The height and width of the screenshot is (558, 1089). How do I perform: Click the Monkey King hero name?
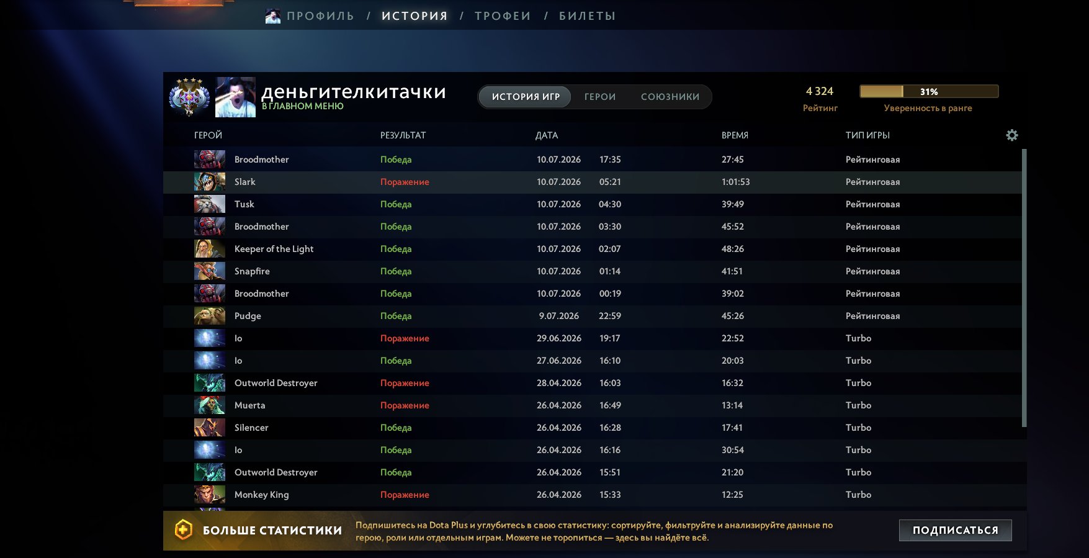(x=261, y=495)
